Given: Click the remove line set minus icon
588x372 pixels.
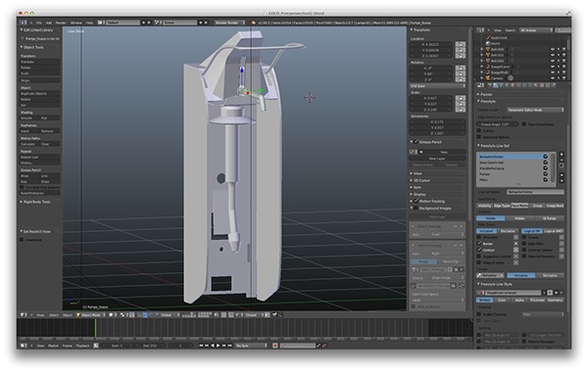Looking at the screenshot, I should click(562, 160).
